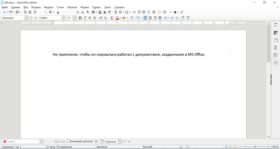
Task: Toggle bold formatting
Action: tap(80, 18)
